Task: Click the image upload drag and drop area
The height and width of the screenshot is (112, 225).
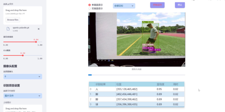Action: 23,108
